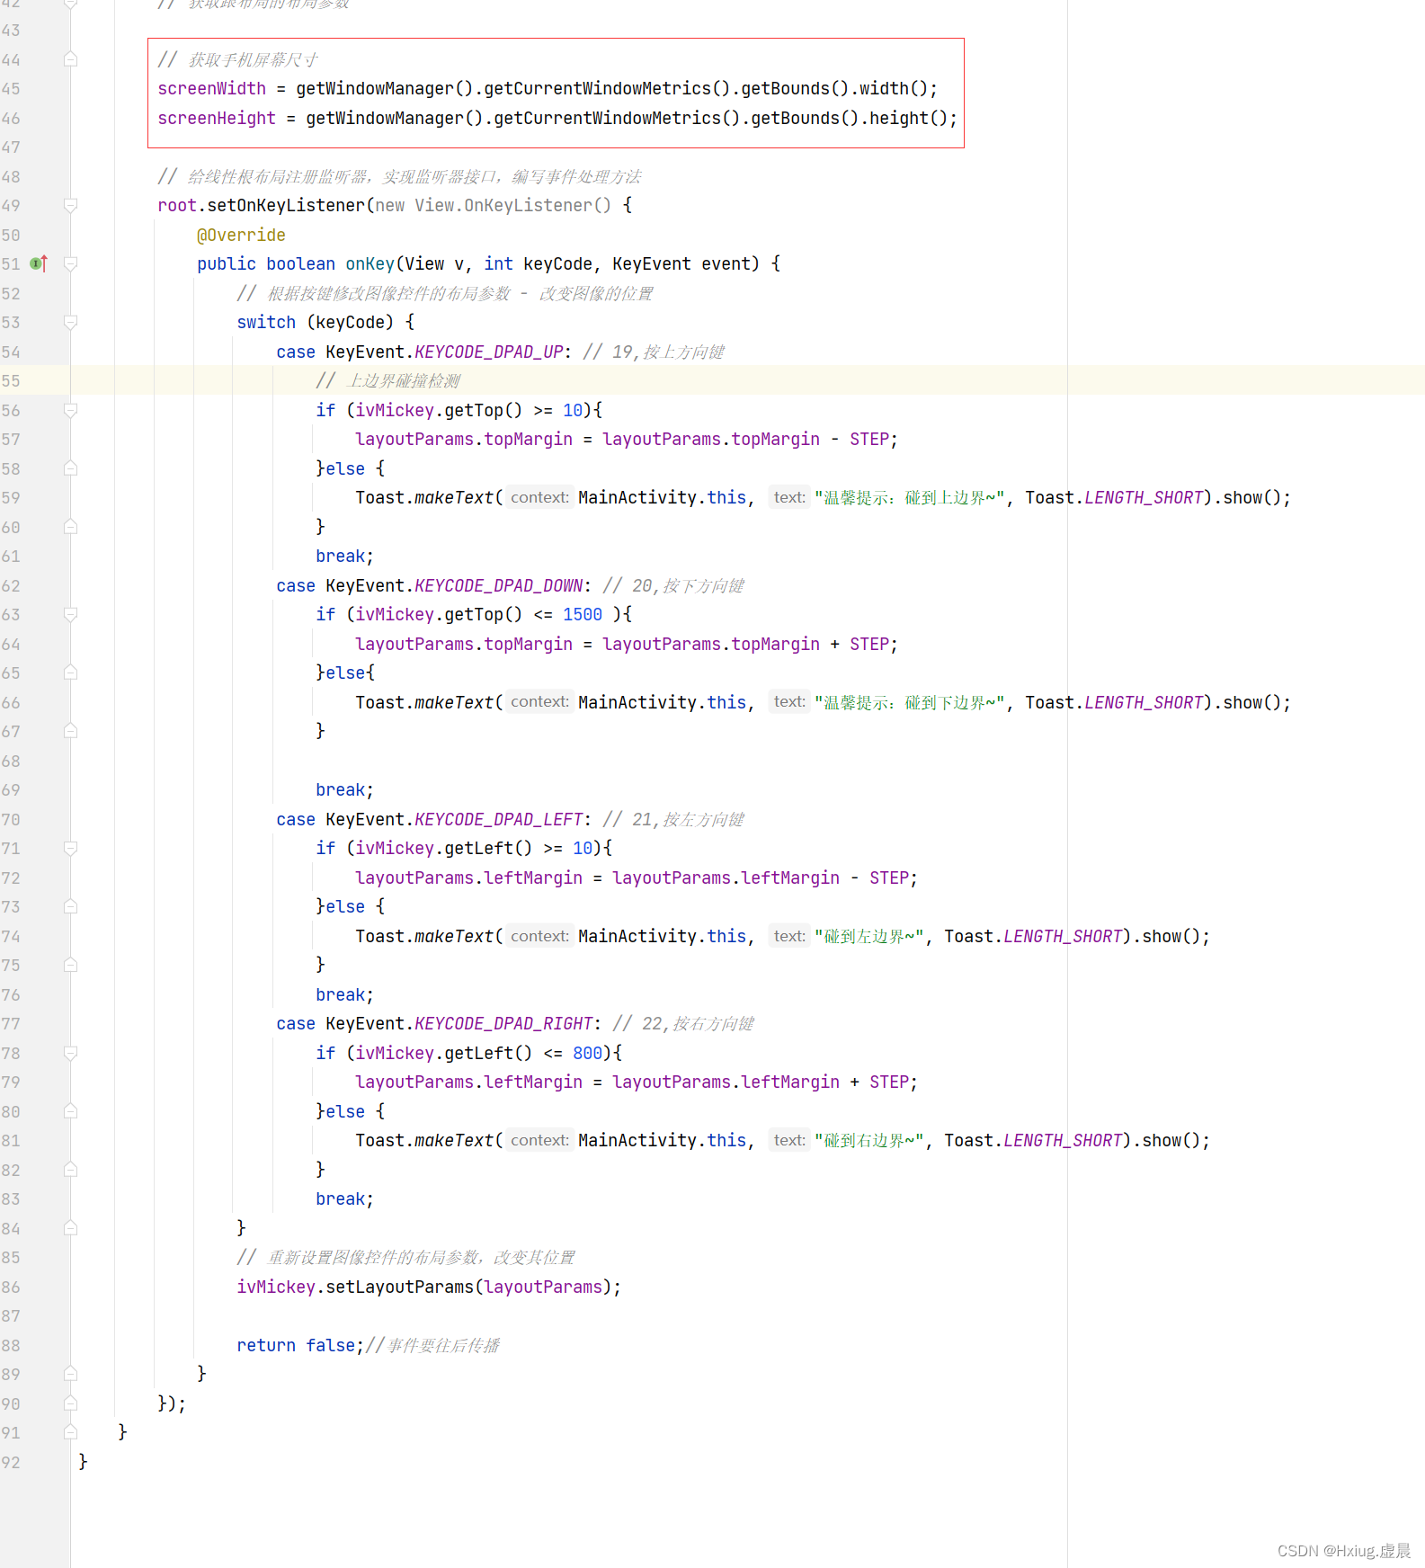Click the 'root' identifier on line 49
The width and height of the screenshot is (1425, 1568).
(177, 205)
